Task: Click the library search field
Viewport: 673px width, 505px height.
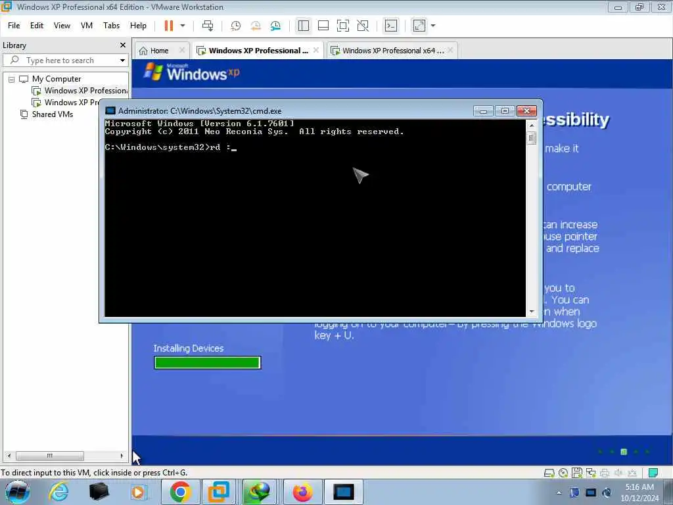Action: (x=64, y=60)
